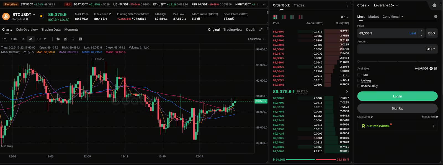Click the Futures Points badge icon
This screenshot has width=443, height=165.
(363, 126)
